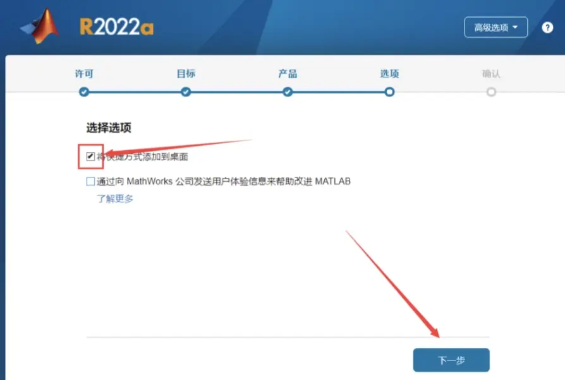This screenshot has width=565, height=380.
Task: Click the 选项 step open circle
Action: 389,92
